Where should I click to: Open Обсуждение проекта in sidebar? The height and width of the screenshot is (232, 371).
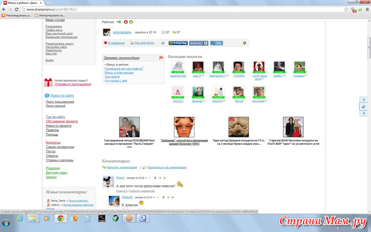[x=62, y=121]
